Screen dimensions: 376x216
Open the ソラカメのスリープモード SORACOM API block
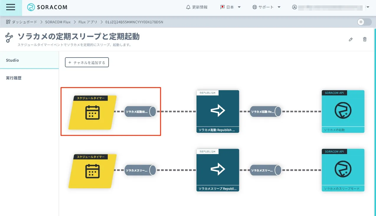343,170
